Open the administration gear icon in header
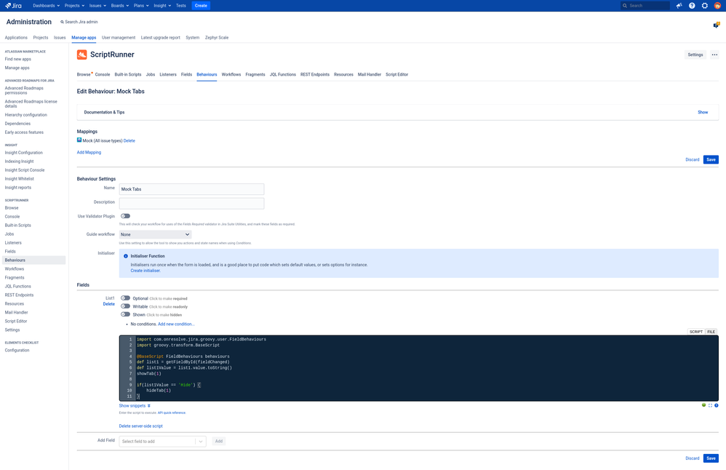 (x=705, y=6)
